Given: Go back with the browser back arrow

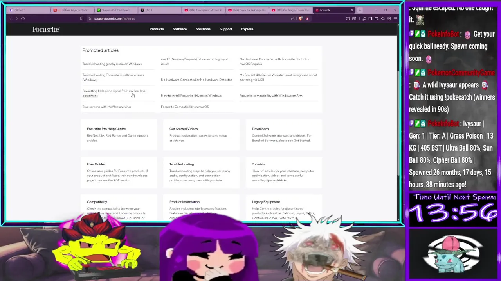Looking at the screenshot, I should 11,18.
